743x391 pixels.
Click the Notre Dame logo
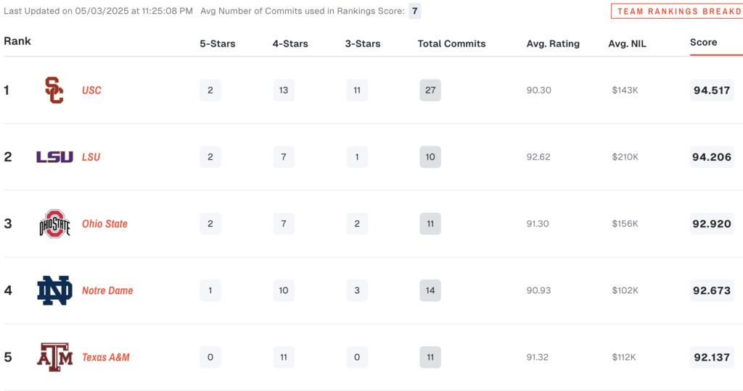[54, 290]
